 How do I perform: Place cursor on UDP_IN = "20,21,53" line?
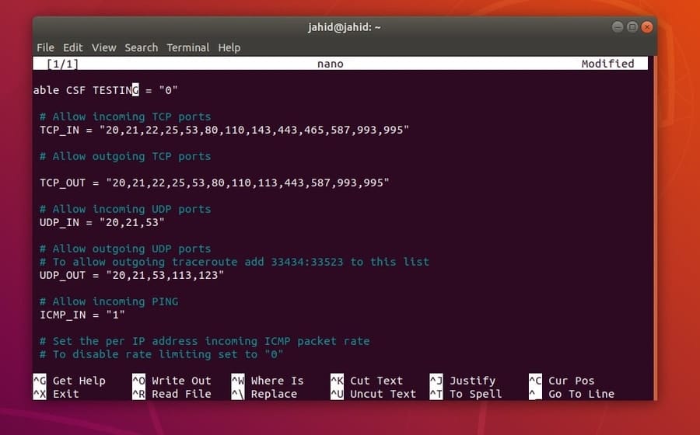pyautogui.click(x=102, y=222)
